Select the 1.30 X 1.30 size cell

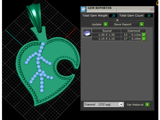106,35
